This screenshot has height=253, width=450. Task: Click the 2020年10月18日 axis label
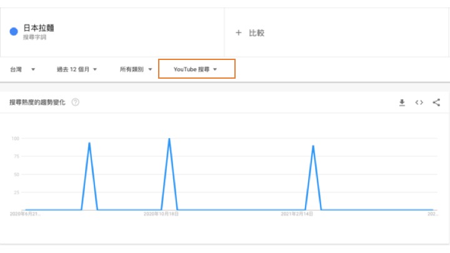point(161,214)
